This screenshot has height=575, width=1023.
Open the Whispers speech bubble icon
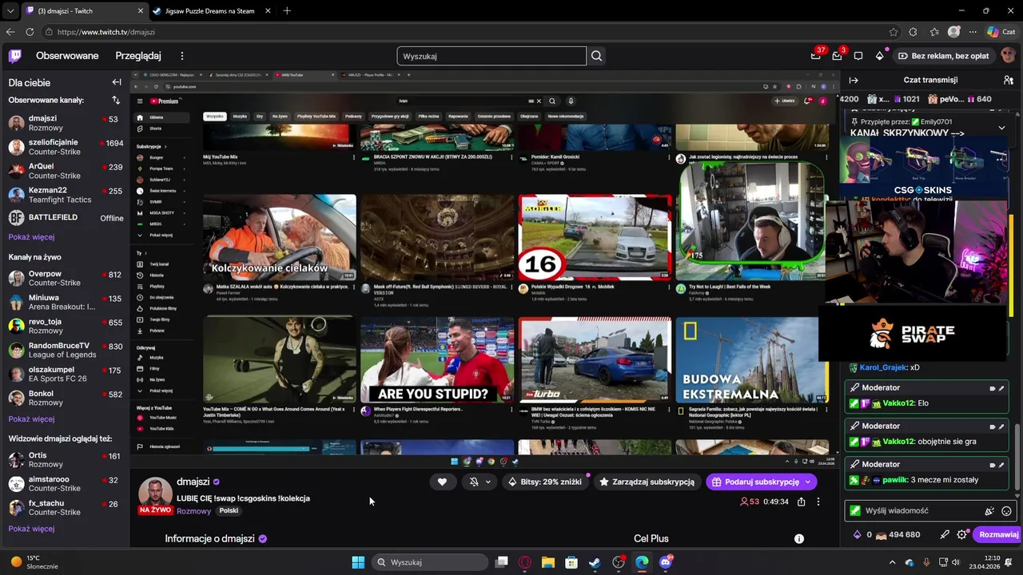[858, 56]
